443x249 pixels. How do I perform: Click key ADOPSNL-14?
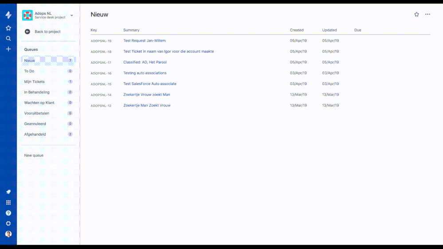101,95
